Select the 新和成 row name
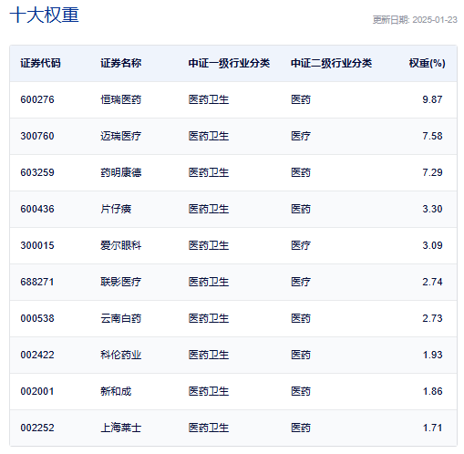The height and width of the screenshot is (454, 464). point(116,391)
